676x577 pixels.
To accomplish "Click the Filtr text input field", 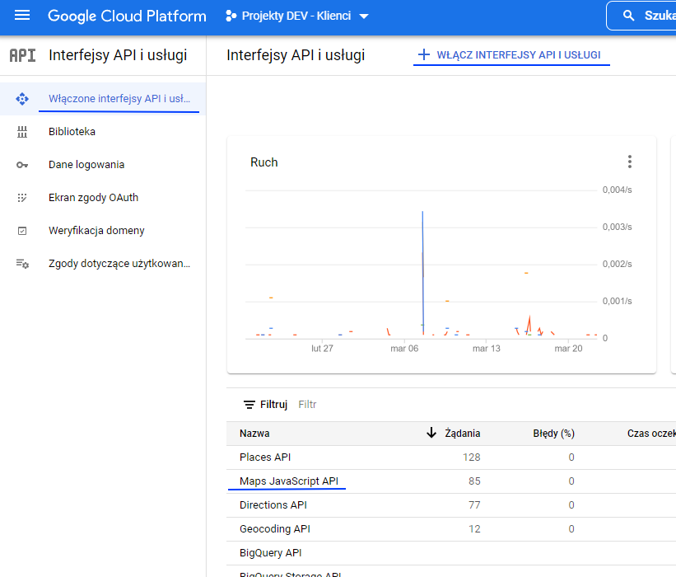I will [371, 405].
